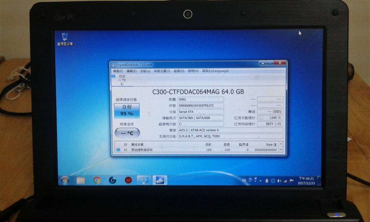Click the firmware field showing 0002

pos(201,100)
